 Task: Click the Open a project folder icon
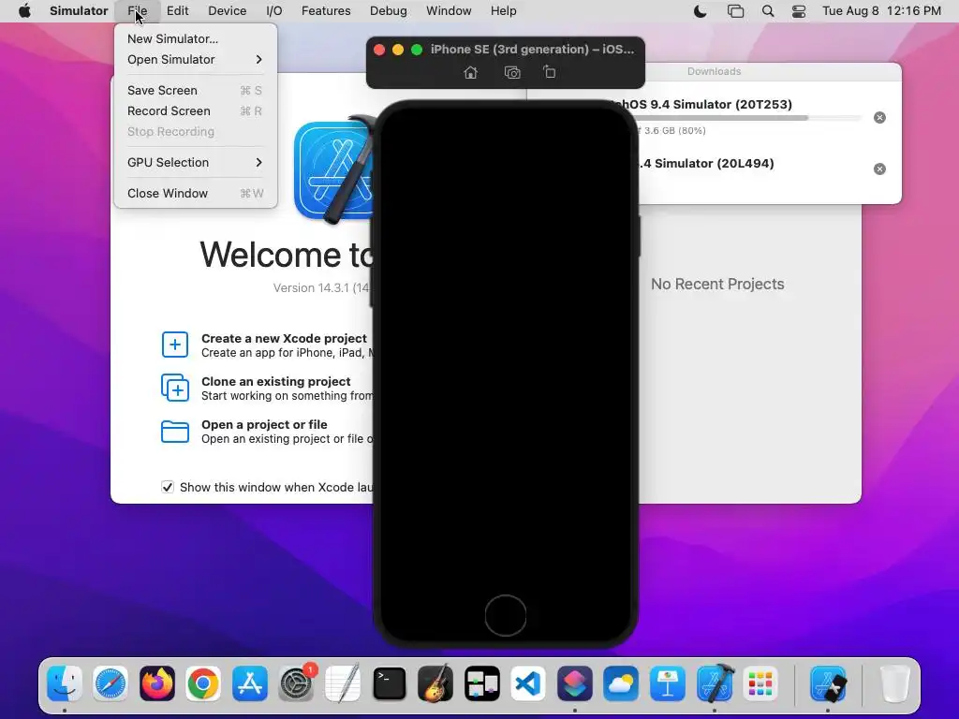175,431
